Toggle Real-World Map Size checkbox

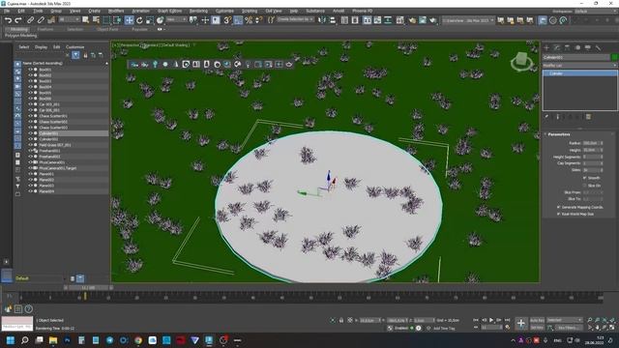coord(559,214)
